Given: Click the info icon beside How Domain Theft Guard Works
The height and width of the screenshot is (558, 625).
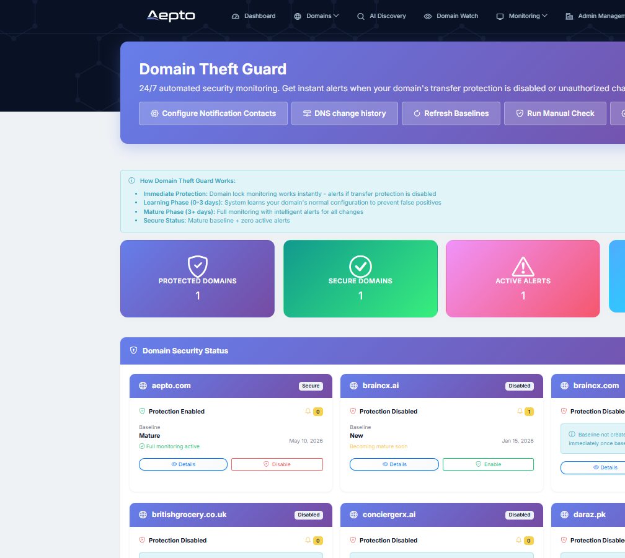Looking at the screenshot, I should click(x=131, y=180).
